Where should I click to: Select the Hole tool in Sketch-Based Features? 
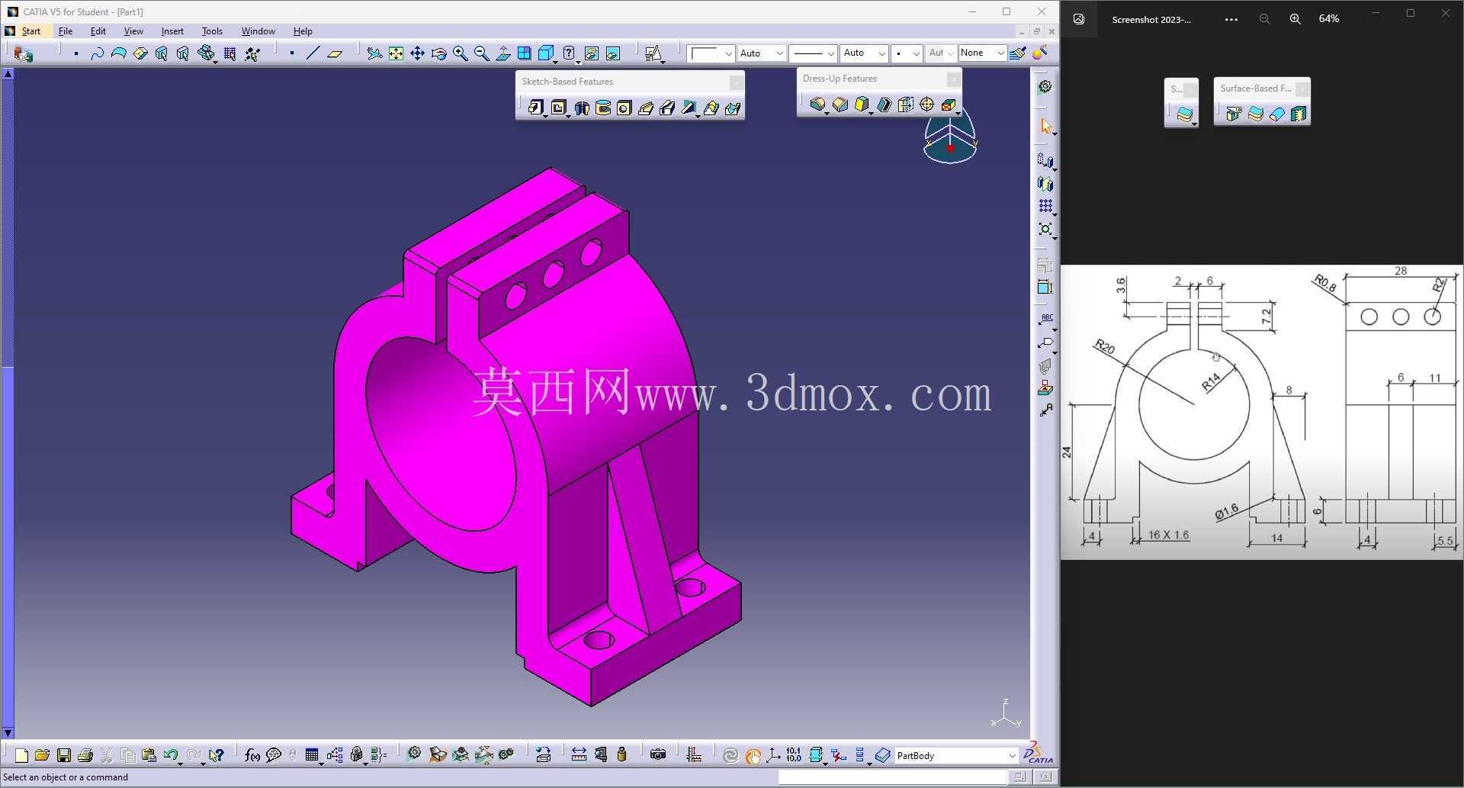pos(624,108)
